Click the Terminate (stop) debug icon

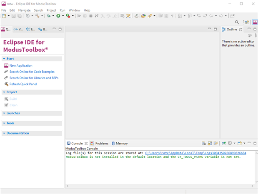click(x=91, y=16)
